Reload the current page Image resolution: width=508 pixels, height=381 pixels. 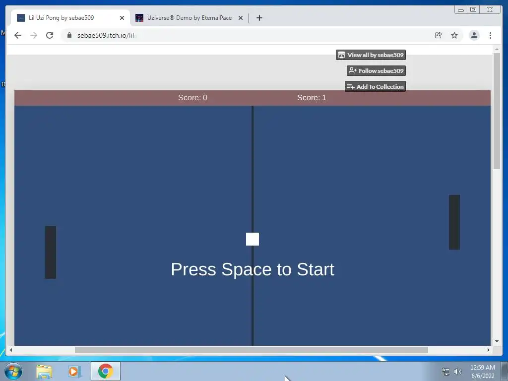tap(50, 35)
